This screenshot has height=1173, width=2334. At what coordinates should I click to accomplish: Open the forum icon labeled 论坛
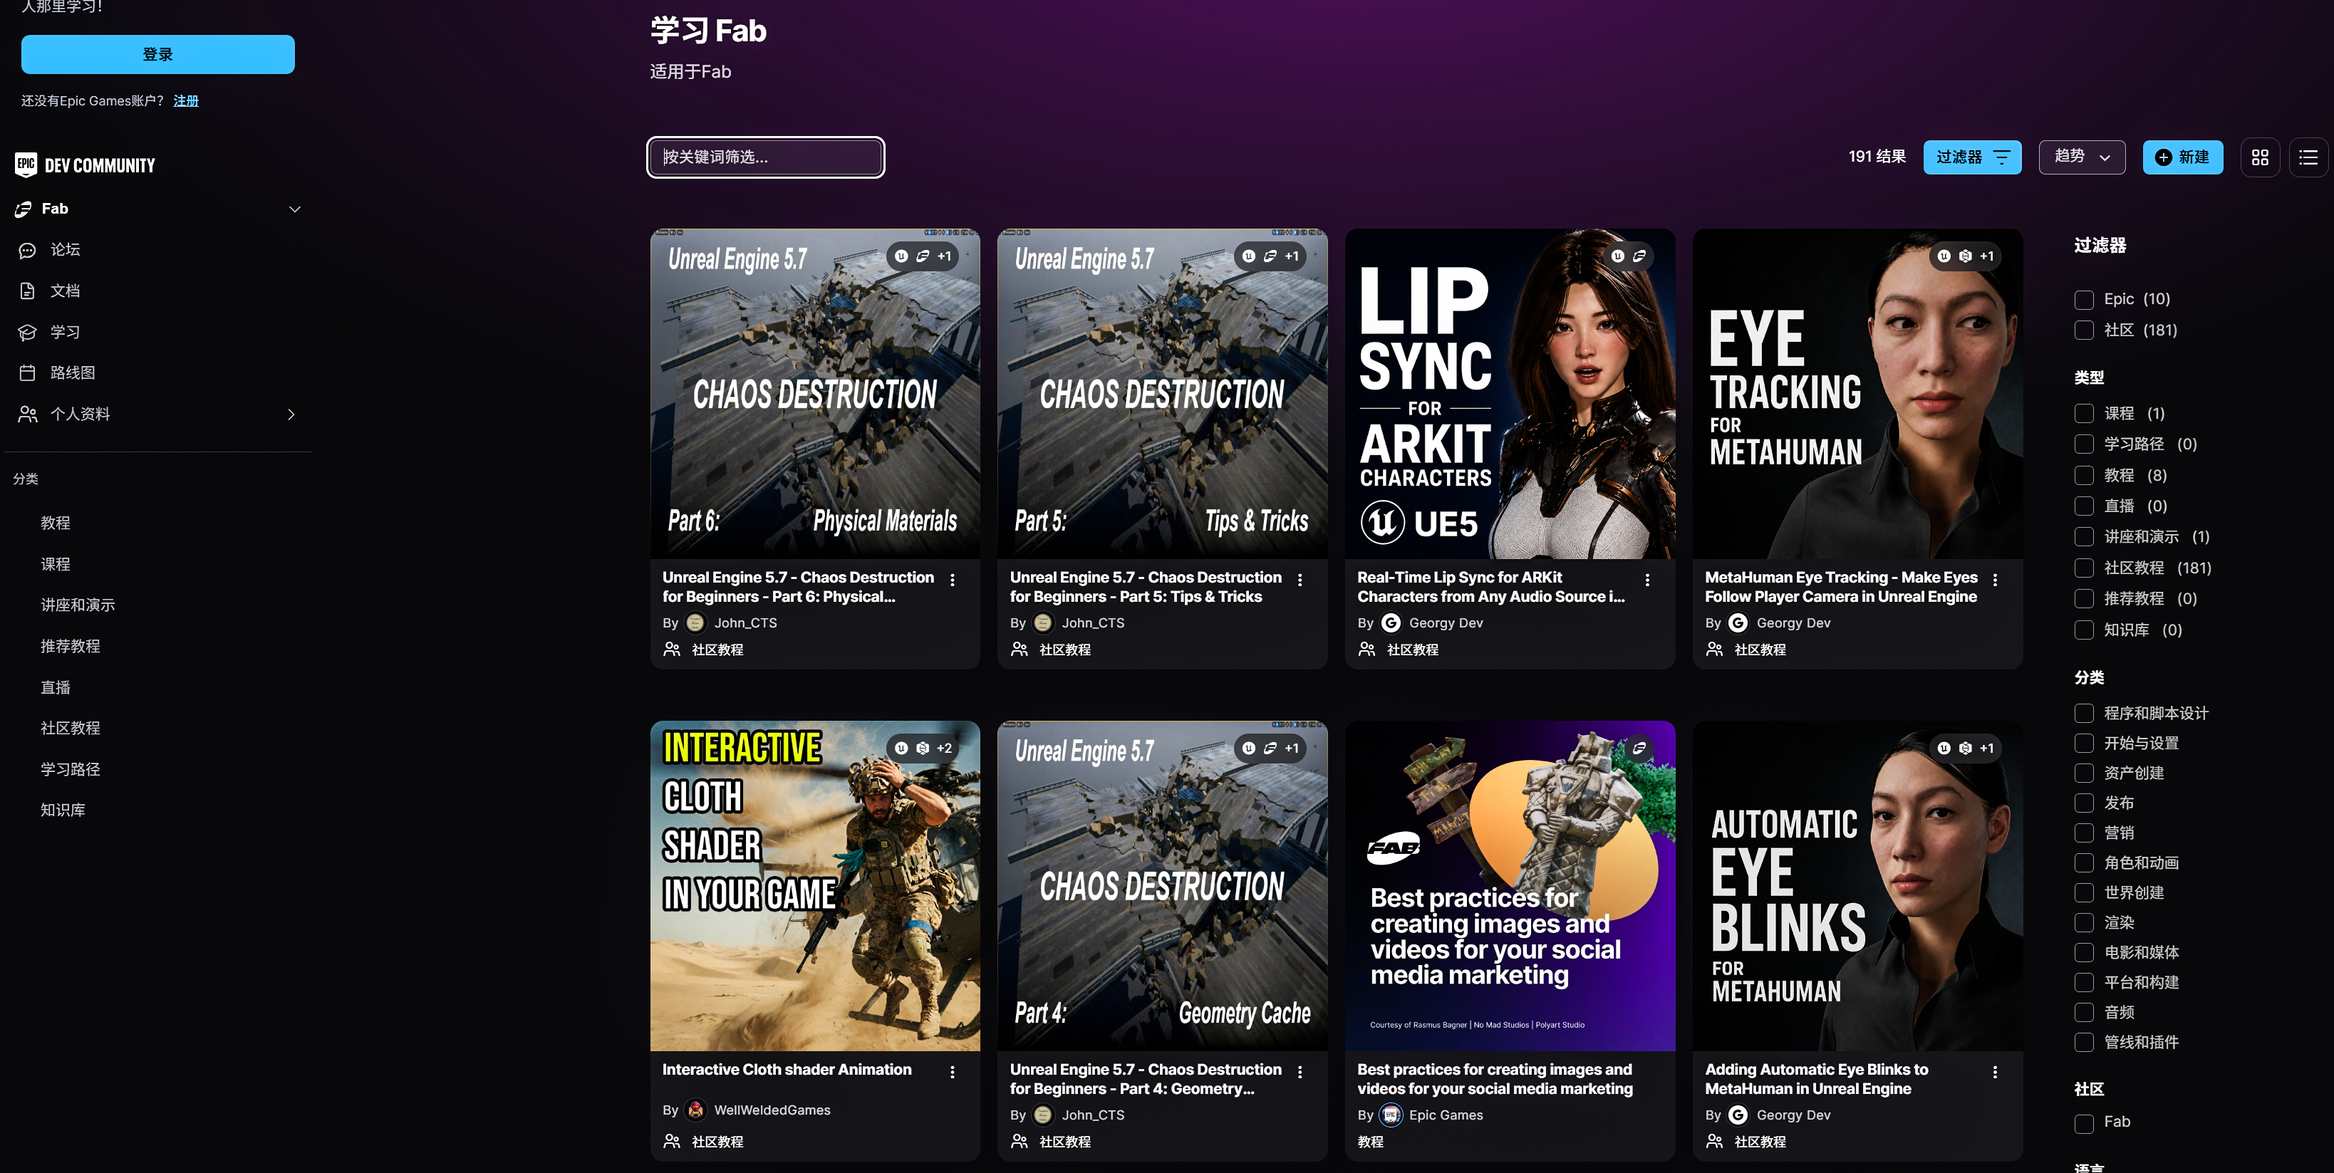coord(27,250)
